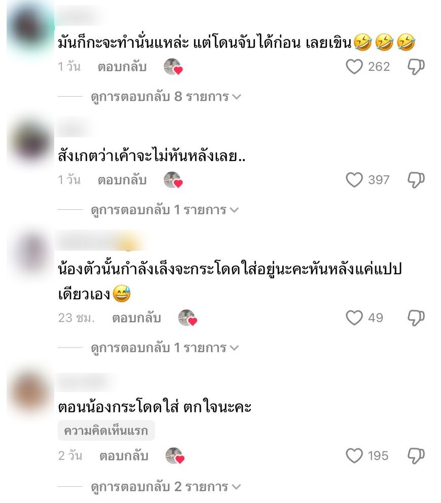Expand replies under the 397-like comment

[165, 210]
